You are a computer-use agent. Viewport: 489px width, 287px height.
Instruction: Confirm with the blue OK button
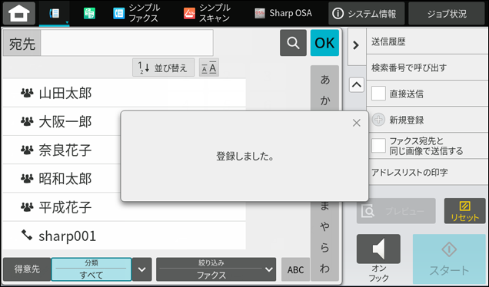(x=324, y=43)
